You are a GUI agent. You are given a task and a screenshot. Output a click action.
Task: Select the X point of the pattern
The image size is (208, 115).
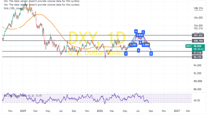(126, 54)
